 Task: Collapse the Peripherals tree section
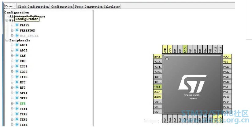(x=7, y=40)
